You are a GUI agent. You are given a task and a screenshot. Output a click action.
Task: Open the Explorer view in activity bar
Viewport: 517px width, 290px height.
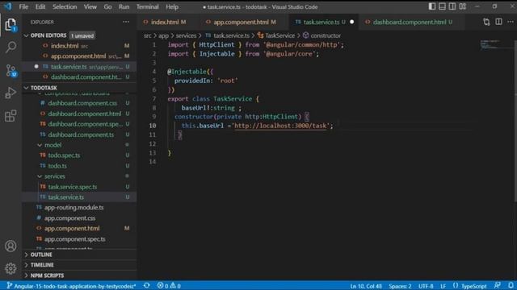(x=11, y=24)
